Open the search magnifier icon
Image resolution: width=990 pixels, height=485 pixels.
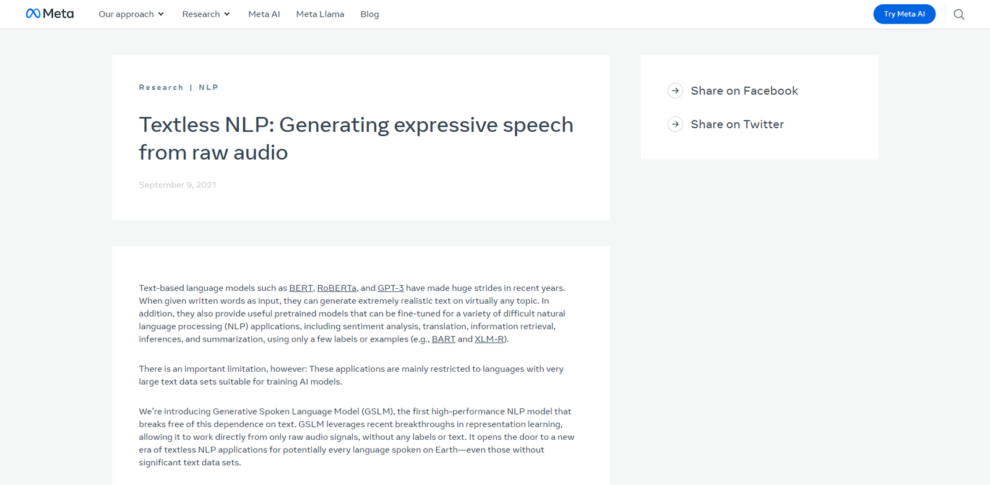959,14
